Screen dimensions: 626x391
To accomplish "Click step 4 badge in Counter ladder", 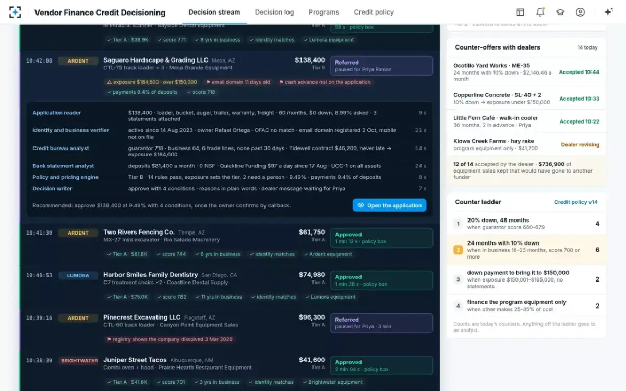I will [x=458, y=306].
